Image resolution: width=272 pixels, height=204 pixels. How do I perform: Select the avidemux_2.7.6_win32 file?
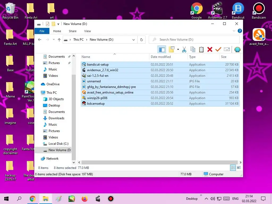pos(160,70)
